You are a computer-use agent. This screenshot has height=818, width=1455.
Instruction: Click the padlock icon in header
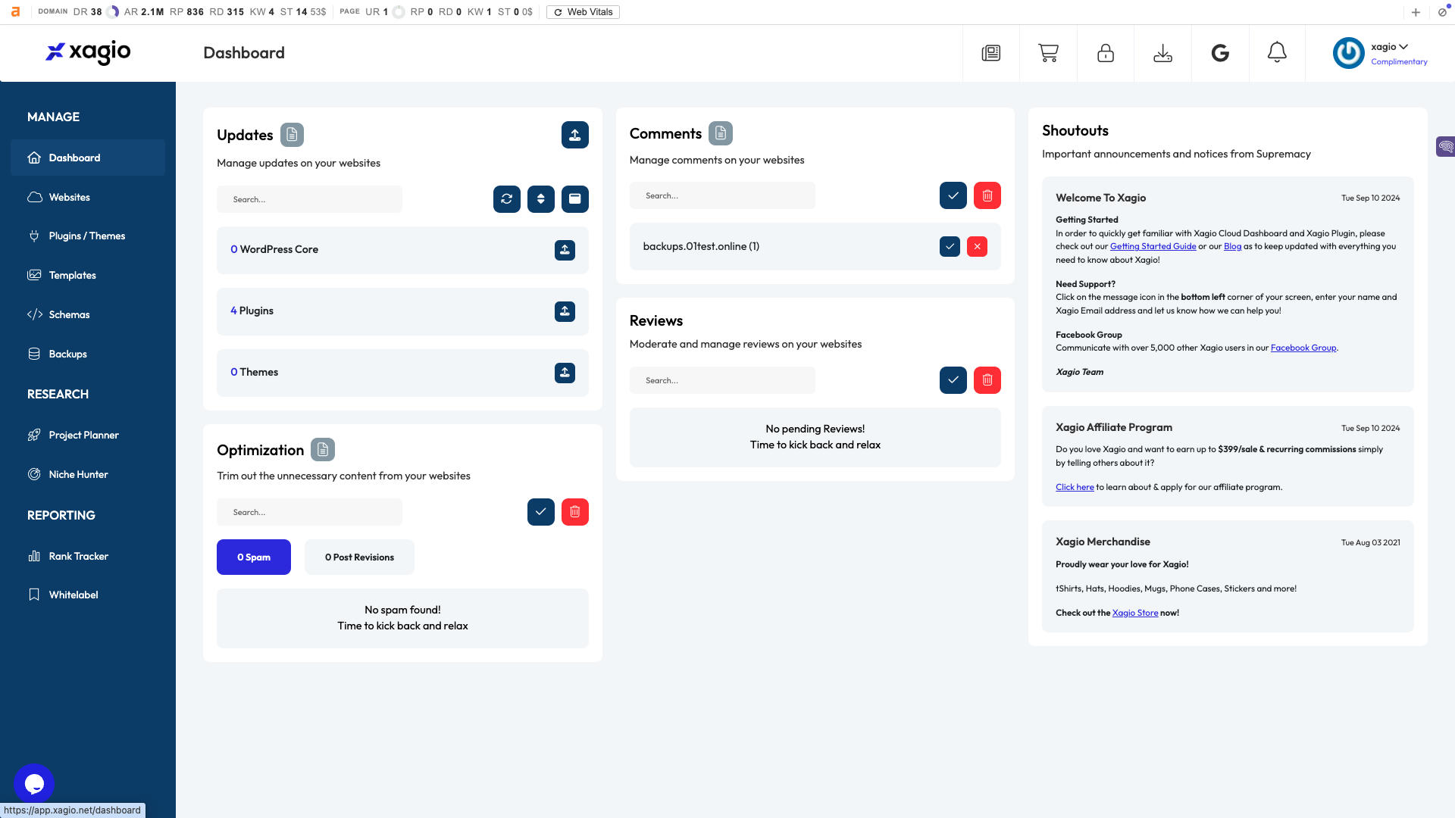click(1106, 53)
